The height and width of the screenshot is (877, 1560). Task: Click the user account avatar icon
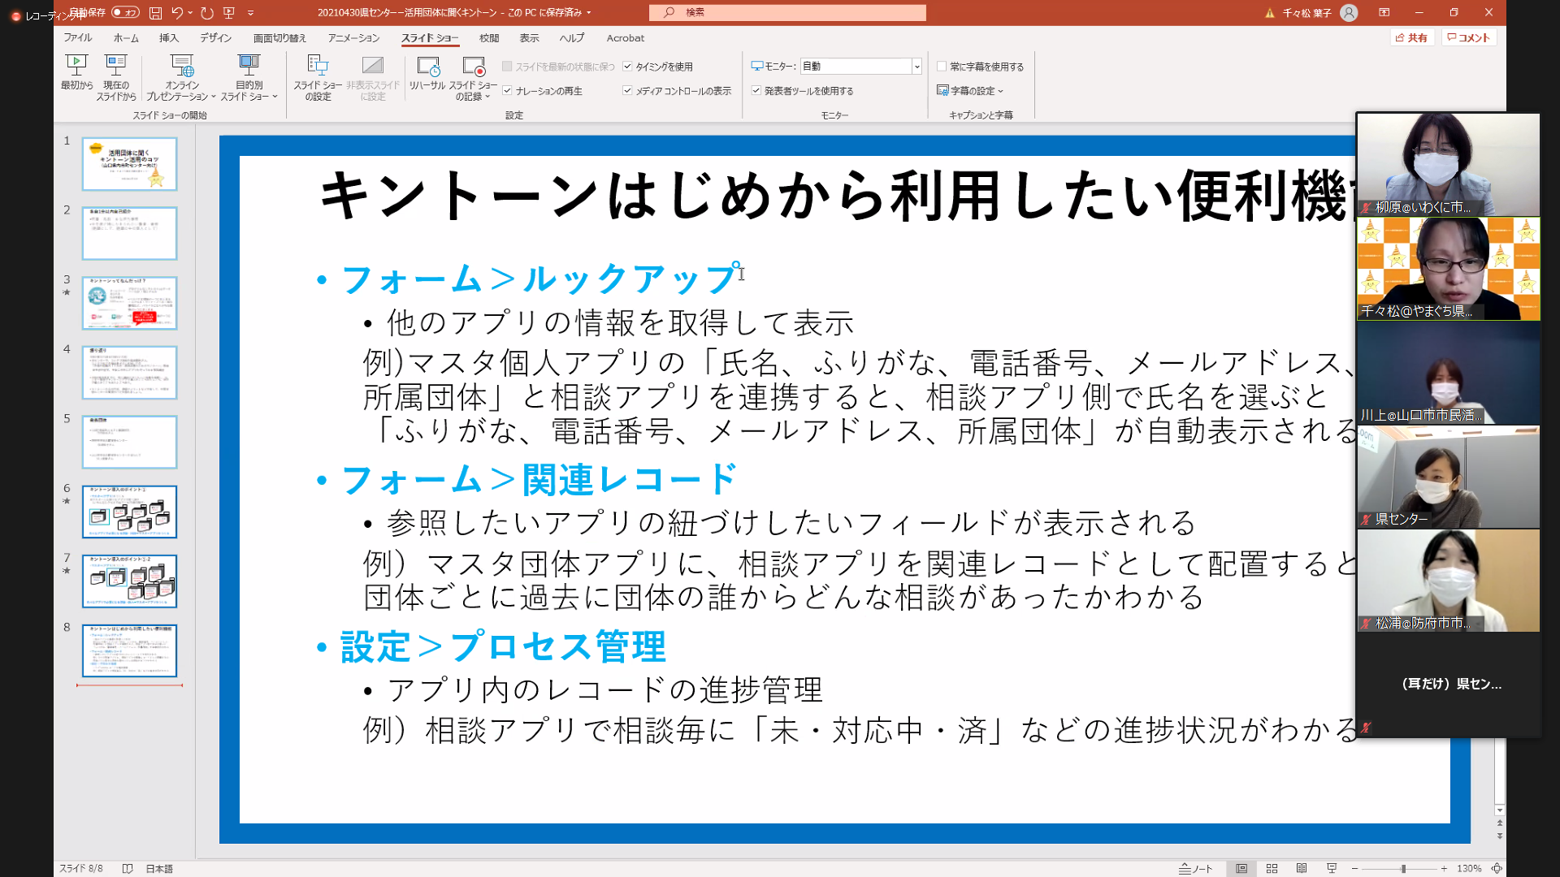tap(1349, 12)
